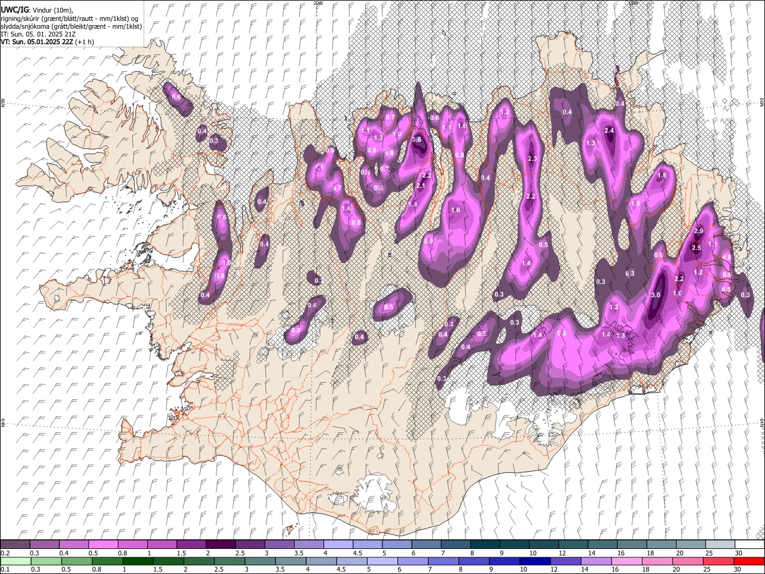Viewport: 765px width, 574px height.
Task: Click the '25' label in the lower legend row
Action: [x=706, y=570]
